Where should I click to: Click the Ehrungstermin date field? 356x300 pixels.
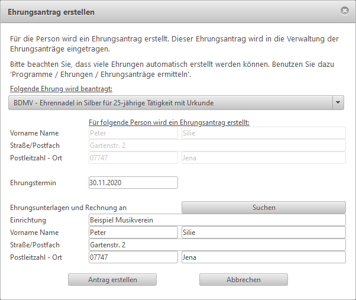[133, 183]
